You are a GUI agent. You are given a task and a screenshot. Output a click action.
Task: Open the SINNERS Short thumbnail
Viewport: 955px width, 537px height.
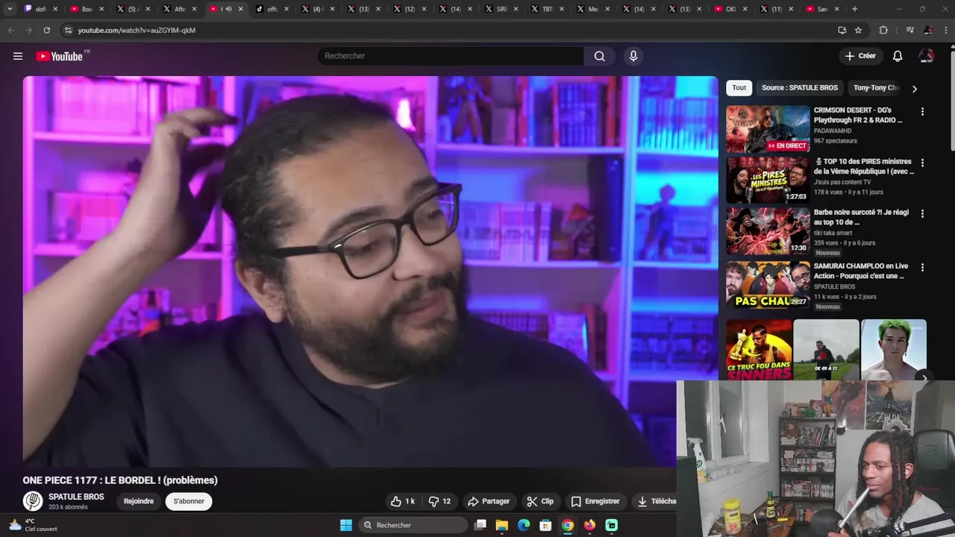point(760,350)
